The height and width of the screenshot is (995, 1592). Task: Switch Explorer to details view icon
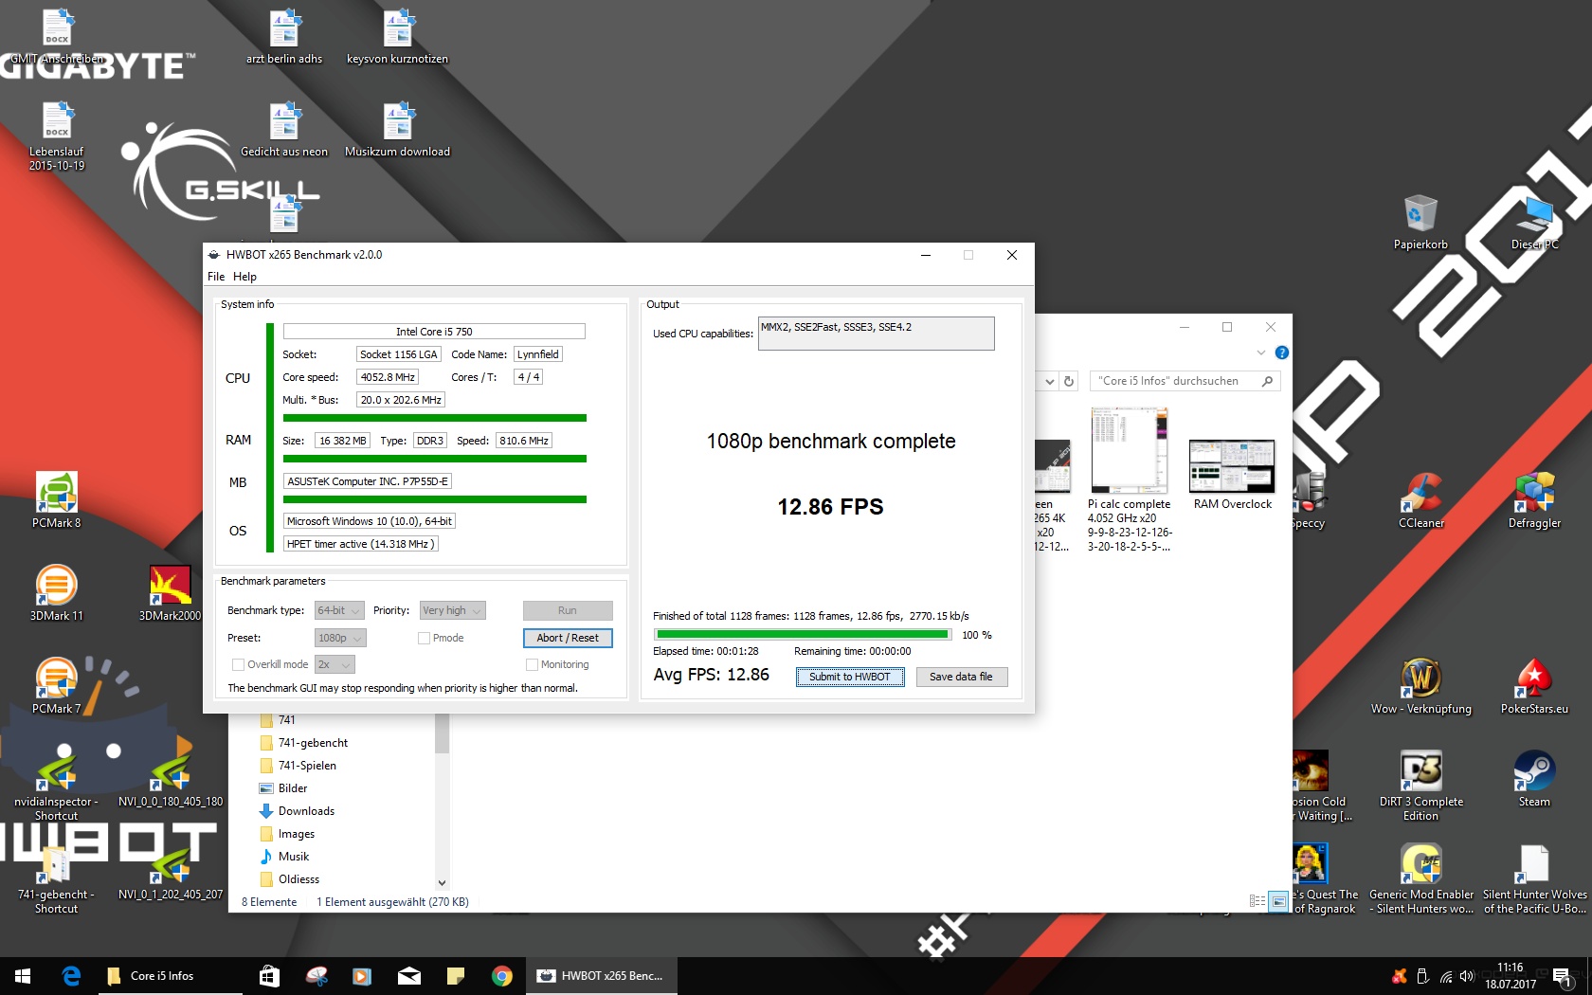click(1257, 901)
